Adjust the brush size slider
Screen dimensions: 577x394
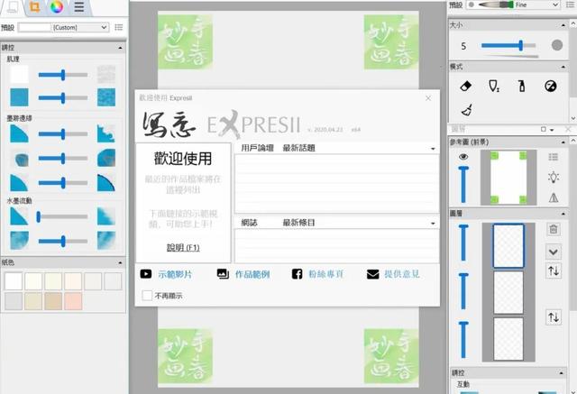pos(508,46)
